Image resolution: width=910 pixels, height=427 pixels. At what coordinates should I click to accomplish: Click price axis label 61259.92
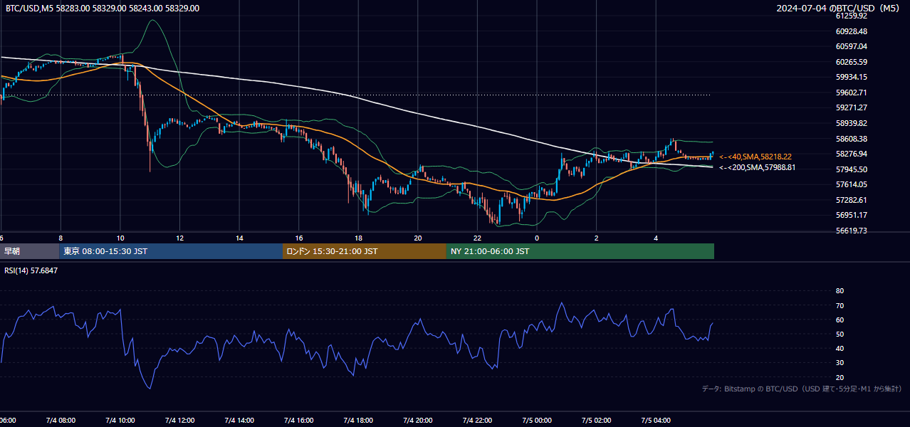pos(852,16)
